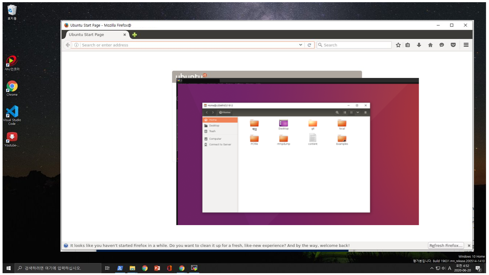Select Desktop in Files sidebar
Viewport: 489px width, 275px height.
(x=220, y=125)
